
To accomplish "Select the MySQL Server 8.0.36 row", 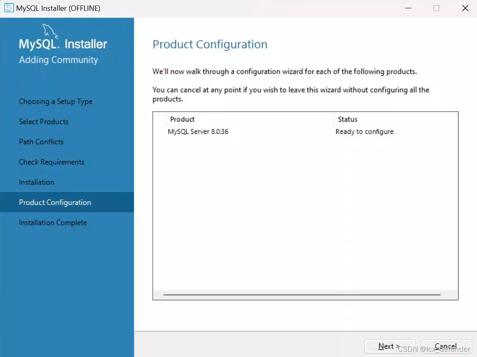I will [x=305, y=132].
